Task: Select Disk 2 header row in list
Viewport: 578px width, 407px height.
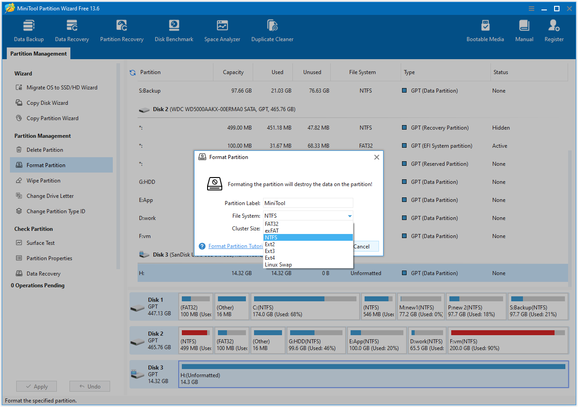Action: pyautogui.click(x=353, y=109)
